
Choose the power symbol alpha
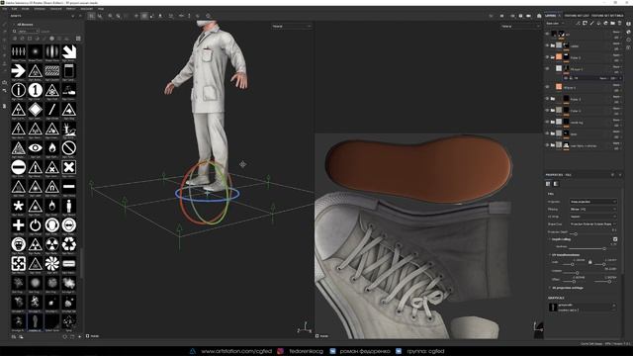36,224
